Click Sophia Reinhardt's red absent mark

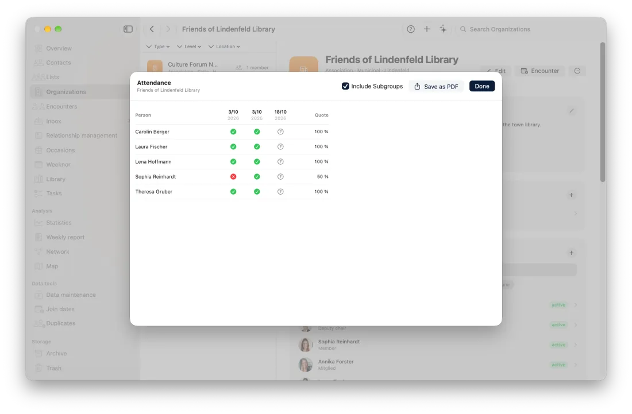pos(233,177)
